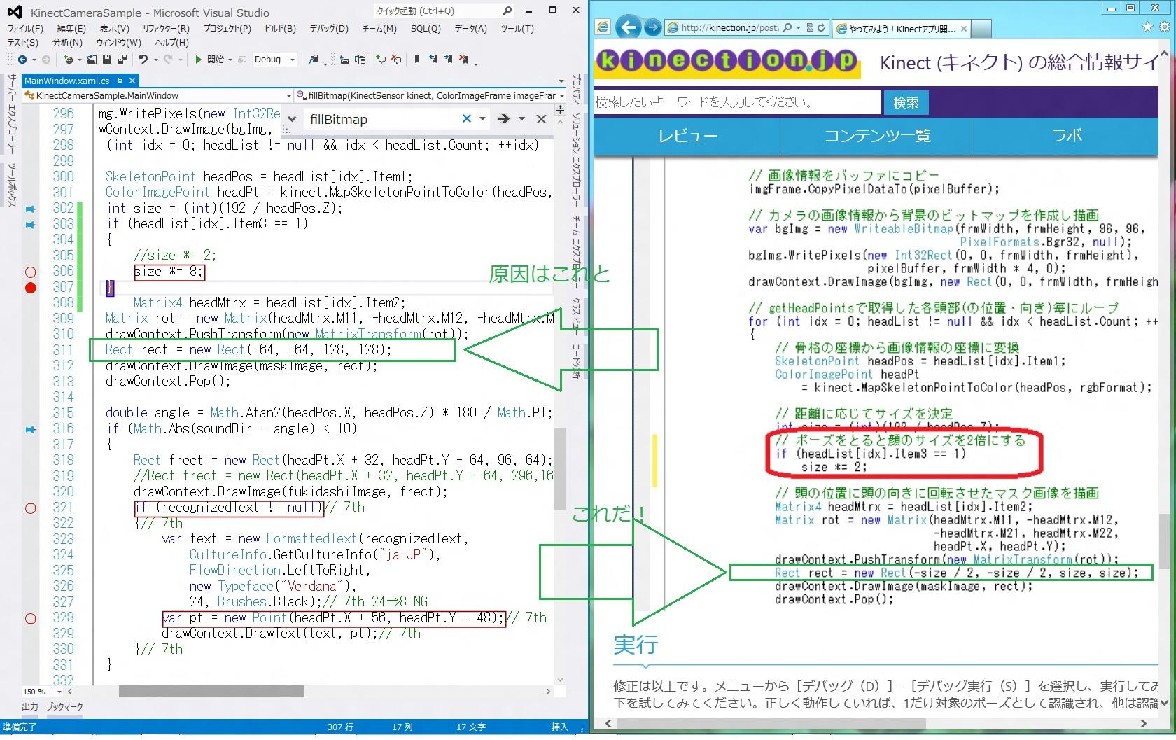Expand the KinectCameraSample.MainWindow class dropdown

coord(288,96)
